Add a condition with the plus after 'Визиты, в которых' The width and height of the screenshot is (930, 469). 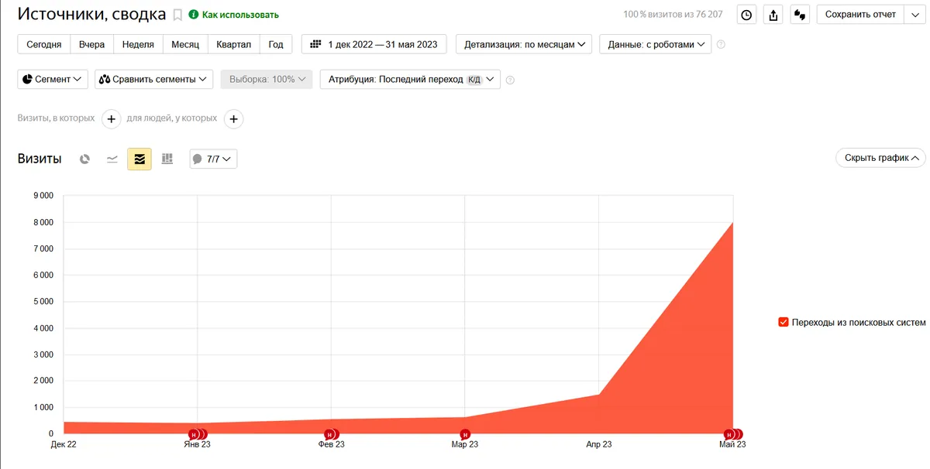[x=112, y=119]
